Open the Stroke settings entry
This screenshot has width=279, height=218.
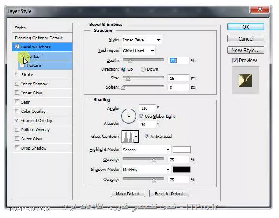(27, 75)
